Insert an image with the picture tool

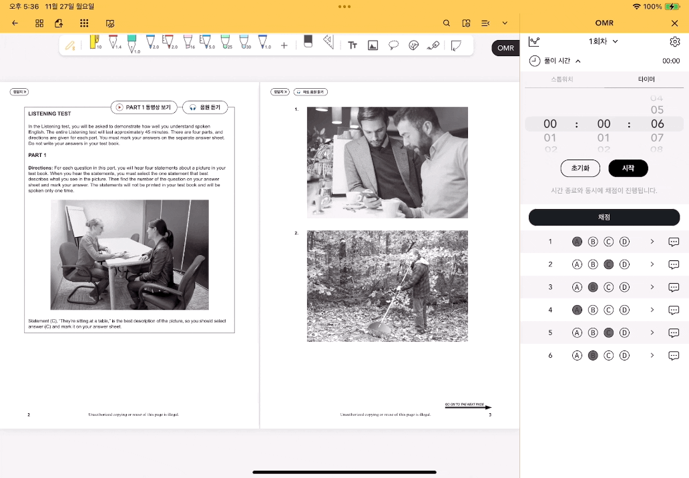tap(373, 45)
